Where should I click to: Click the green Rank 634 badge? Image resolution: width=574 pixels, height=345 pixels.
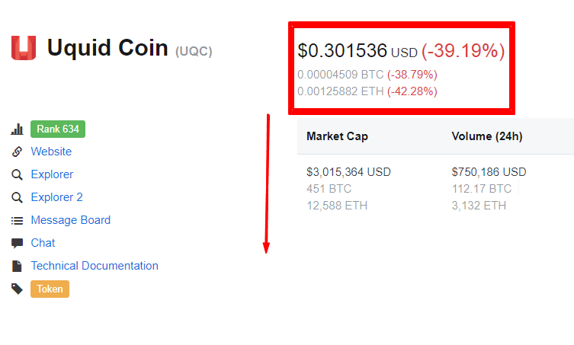click(58, 129)
